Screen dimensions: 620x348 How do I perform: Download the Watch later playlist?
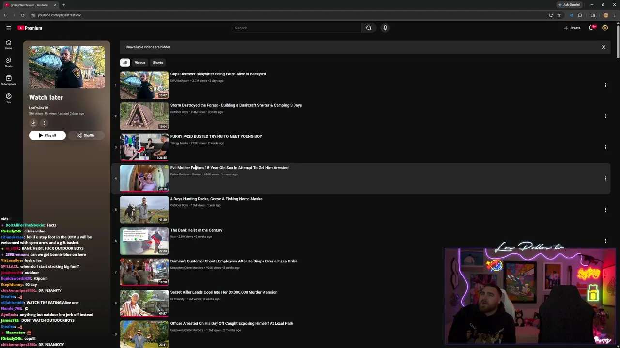point(33,123)
